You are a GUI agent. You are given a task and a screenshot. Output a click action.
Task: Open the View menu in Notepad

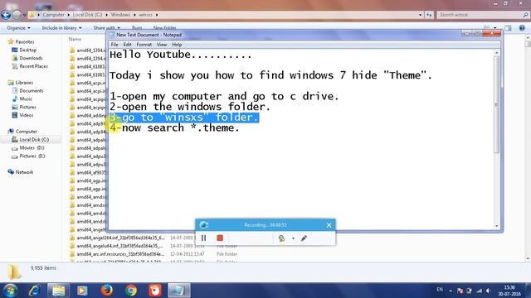162,45
